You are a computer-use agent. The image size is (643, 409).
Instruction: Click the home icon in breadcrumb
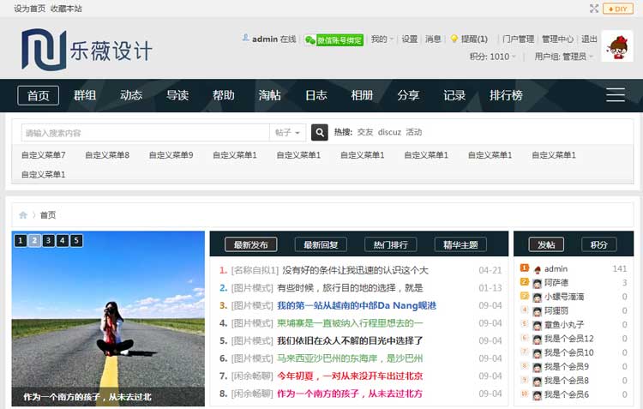[23, 215]
